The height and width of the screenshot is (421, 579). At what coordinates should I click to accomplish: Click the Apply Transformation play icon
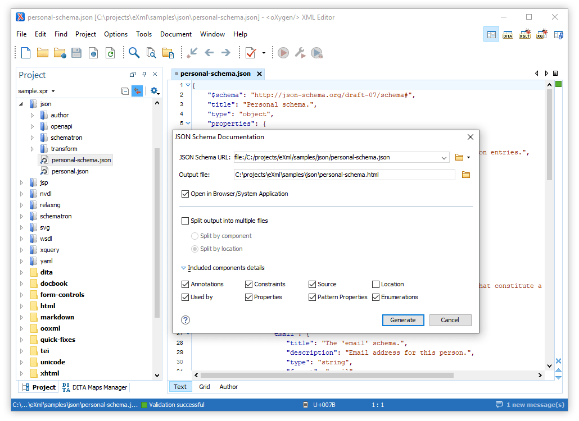pos(283,53)
